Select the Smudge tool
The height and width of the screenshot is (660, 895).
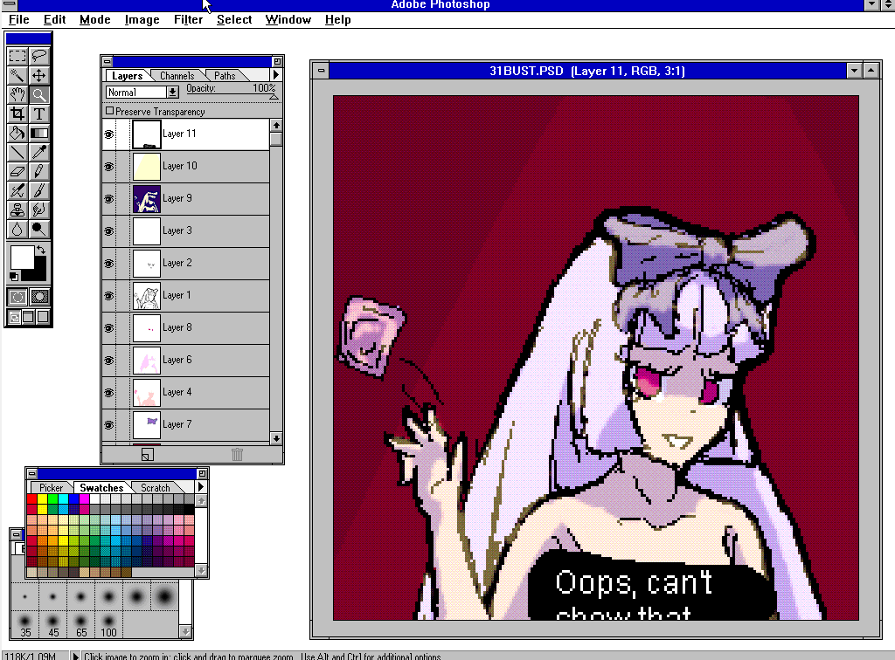pyautogui.click(x=38, y=210)
